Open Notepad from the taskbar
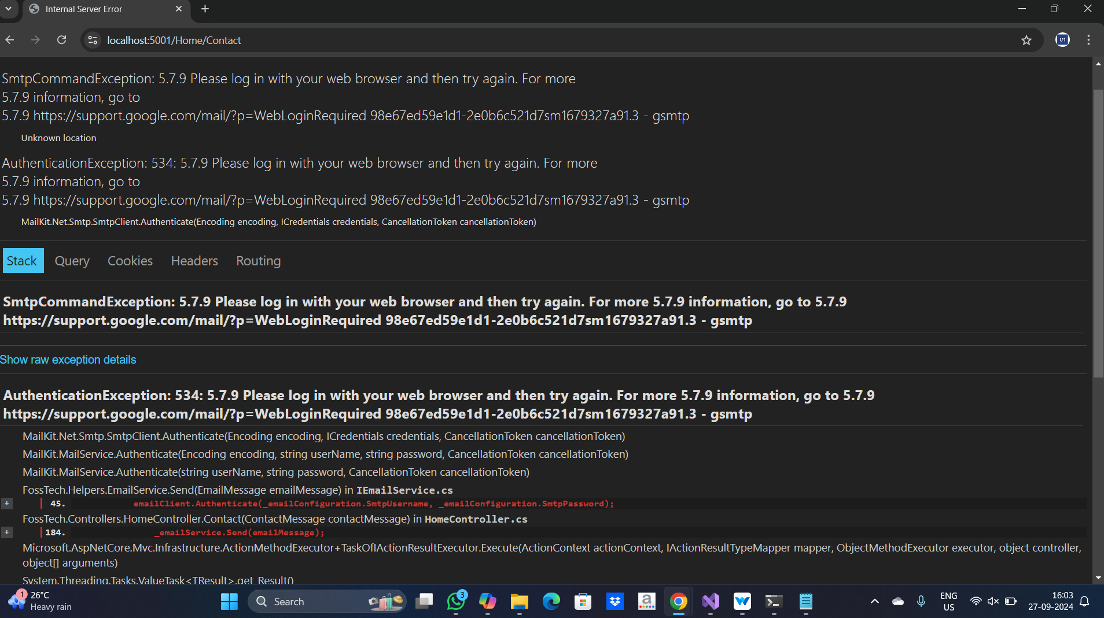The image size is (1104, 618). pos(805,602)
